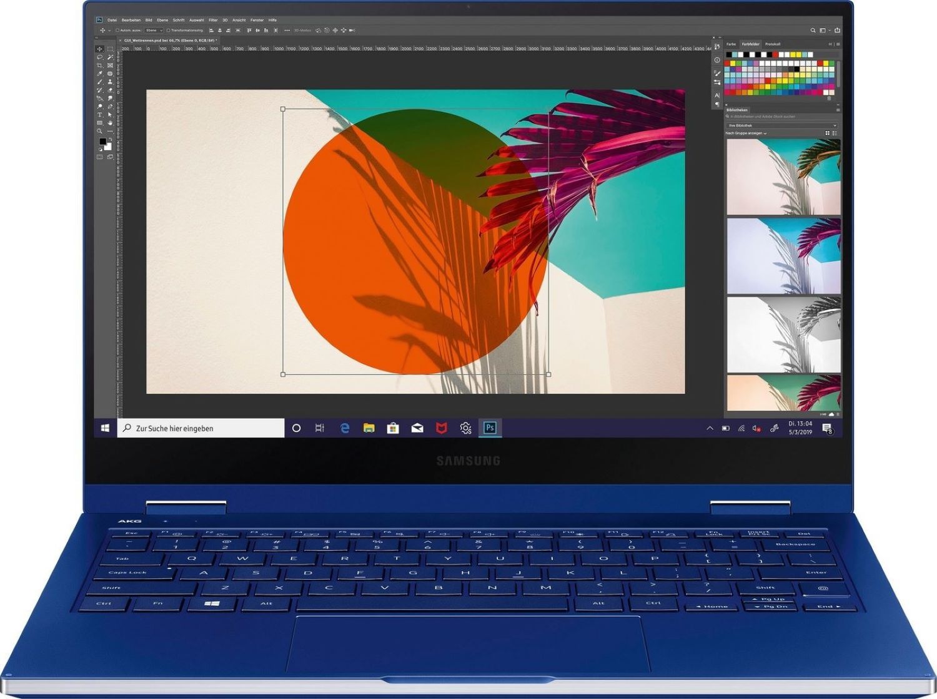
Task: Select the Crop tool
Action: point(101,64)
